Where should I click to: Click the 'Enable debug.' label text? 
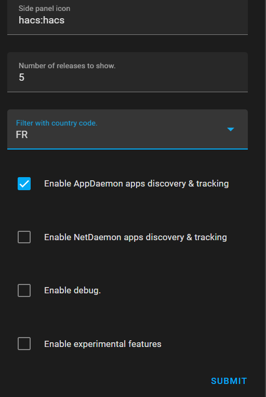pos(72,290)
